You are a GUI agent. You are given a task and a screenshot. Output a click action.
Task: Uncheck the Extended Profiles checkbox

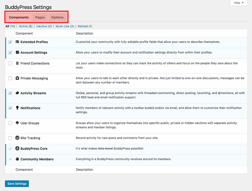[x=10, y=42]
